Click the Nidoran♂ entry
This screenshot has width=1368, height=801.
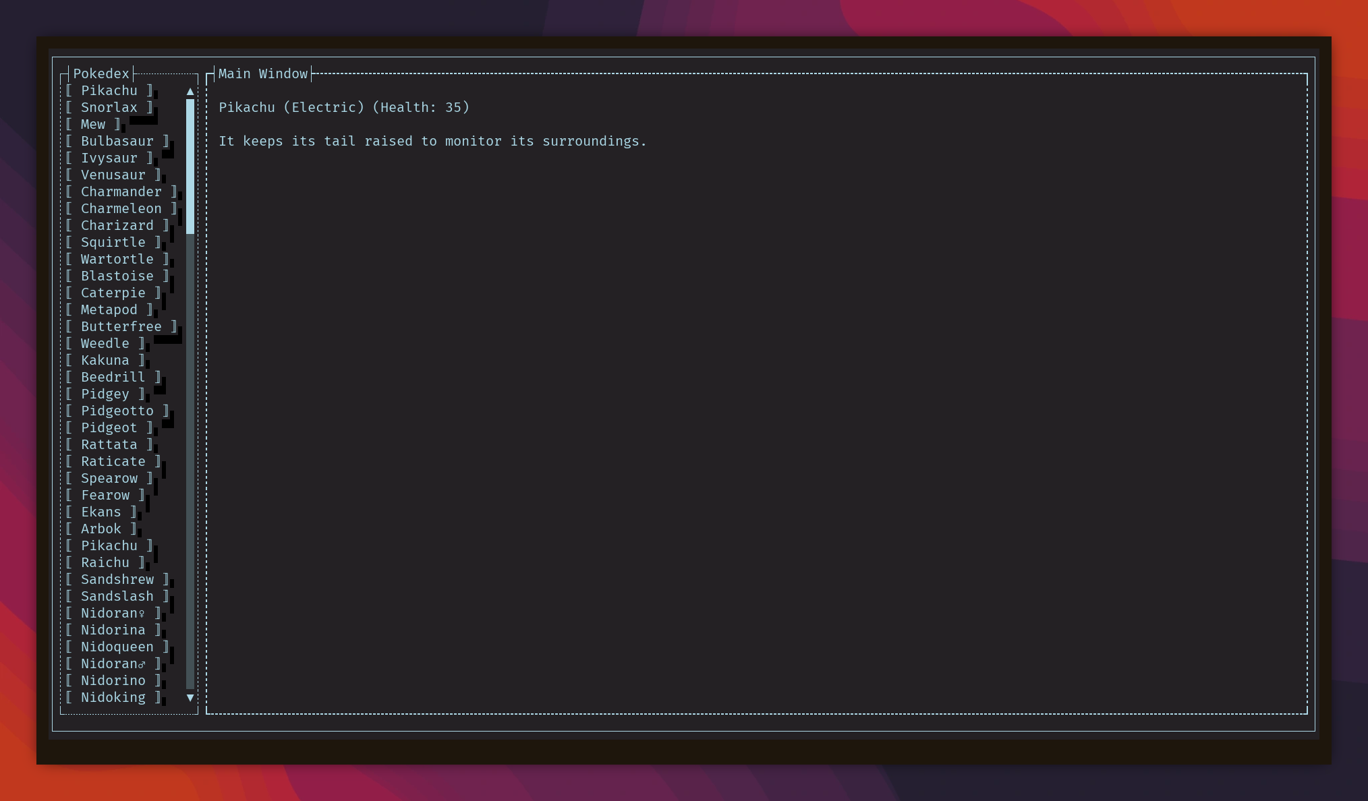tap(113, 664)
